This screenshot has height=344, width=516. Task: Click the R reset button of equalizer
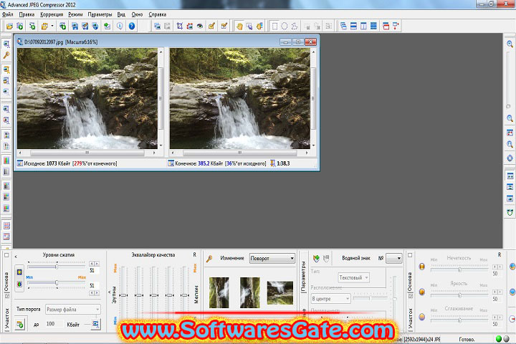pyautogui.click(x=194, y=255)
